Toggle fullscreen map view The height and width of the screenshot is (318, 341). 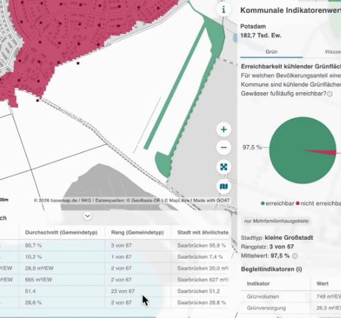point(223,167)
